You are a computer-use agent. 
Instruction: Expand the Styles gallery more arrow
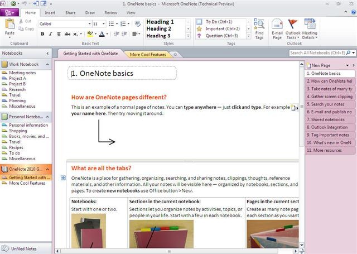click(x=188, y=36)
